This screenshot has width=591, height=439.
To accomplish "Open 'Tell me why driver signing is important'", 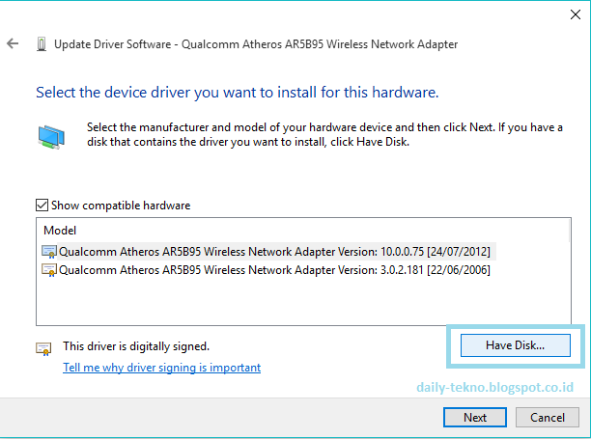I will (161, 368).
